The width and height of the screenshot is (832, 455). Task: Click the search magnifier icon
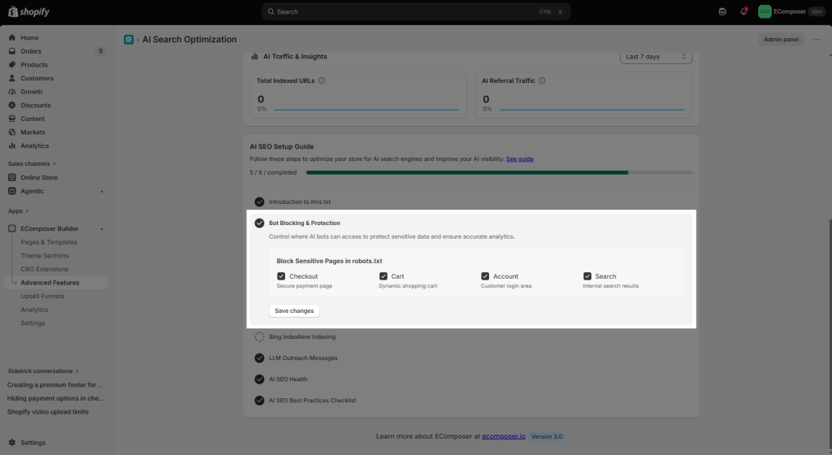(271, 11)
